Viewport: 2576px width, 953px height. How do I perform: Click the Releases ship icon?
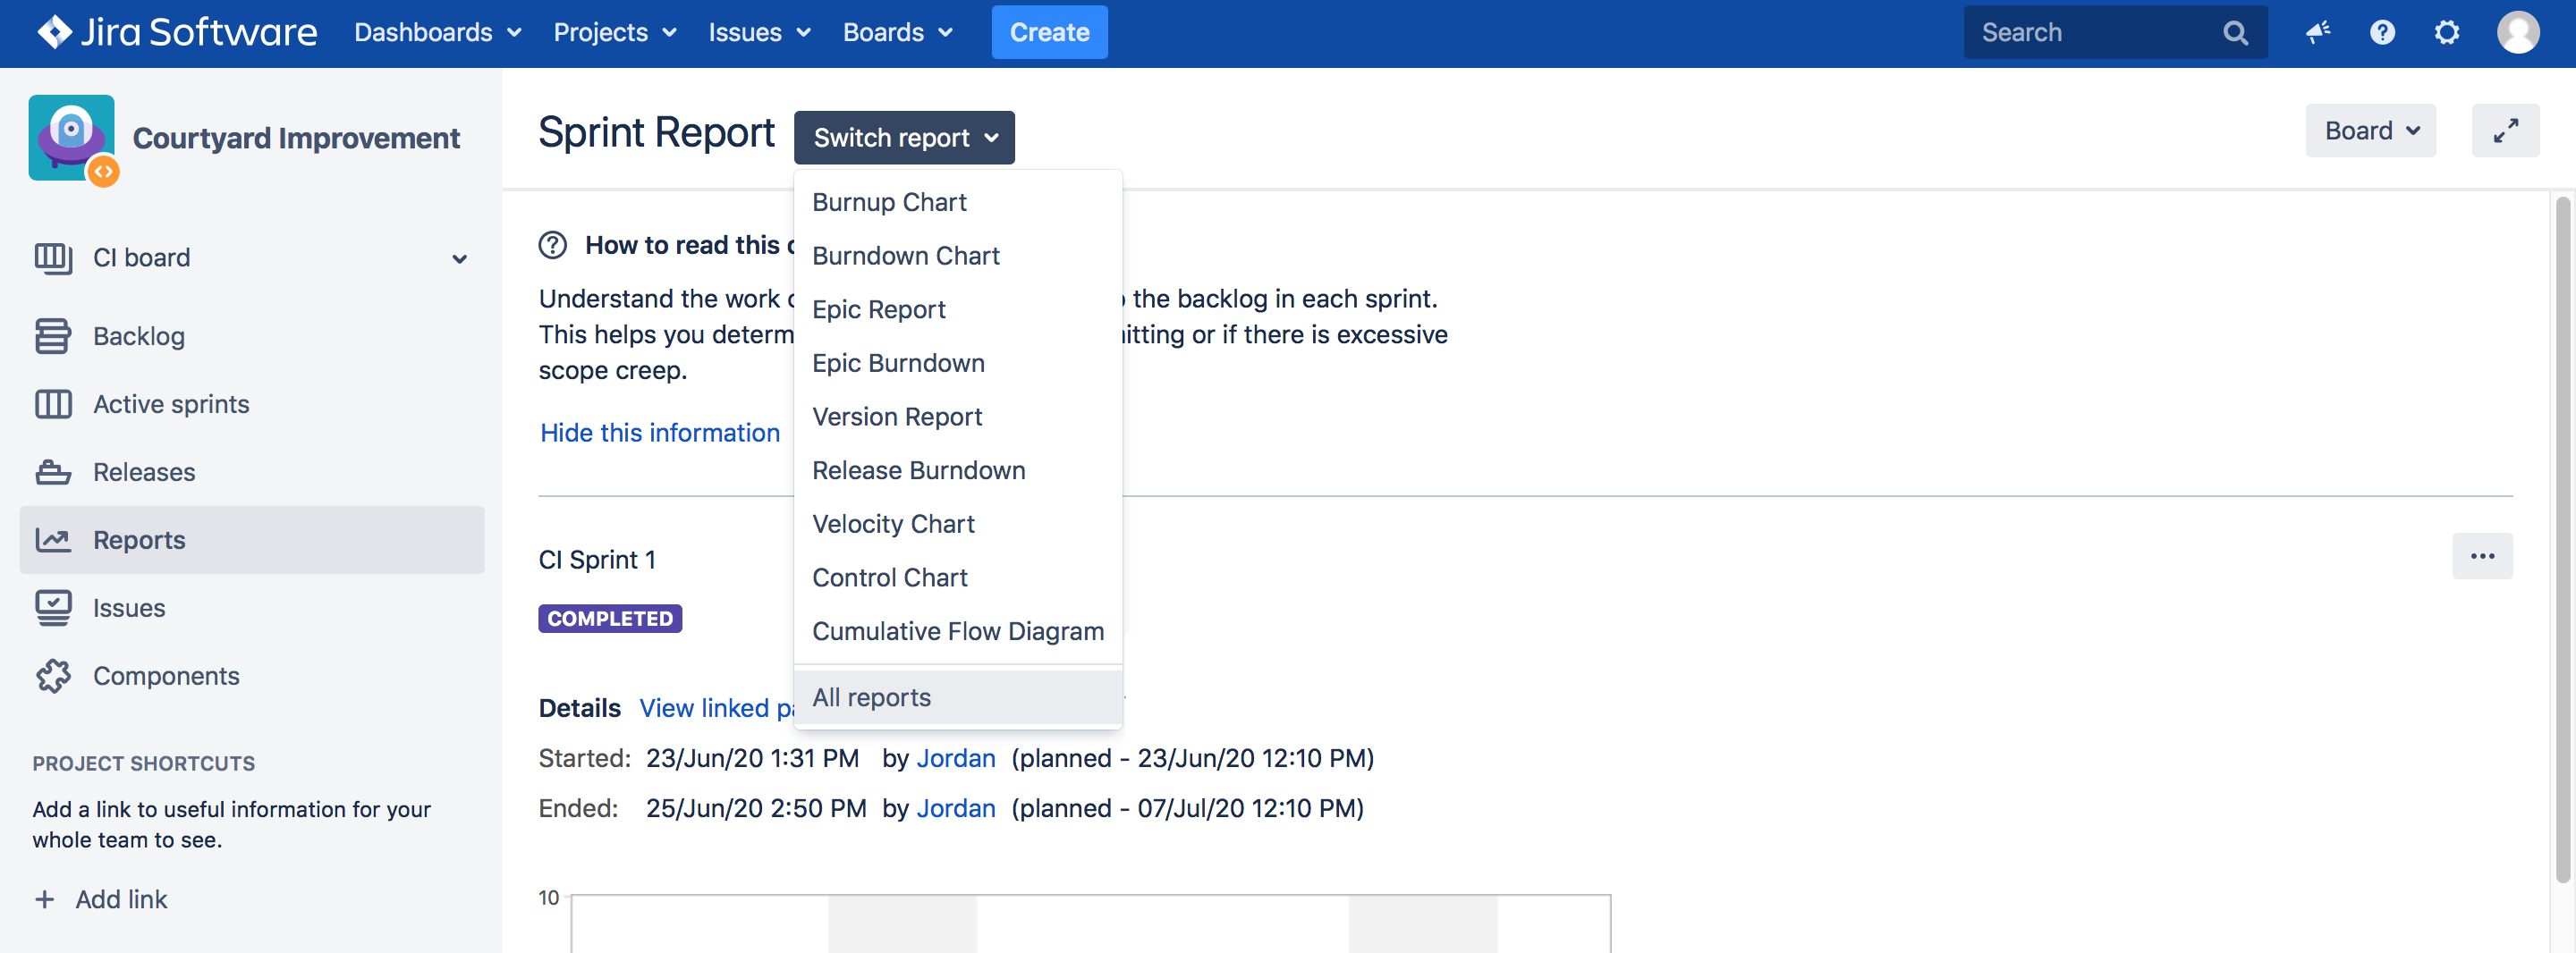(x=53, y=472)
